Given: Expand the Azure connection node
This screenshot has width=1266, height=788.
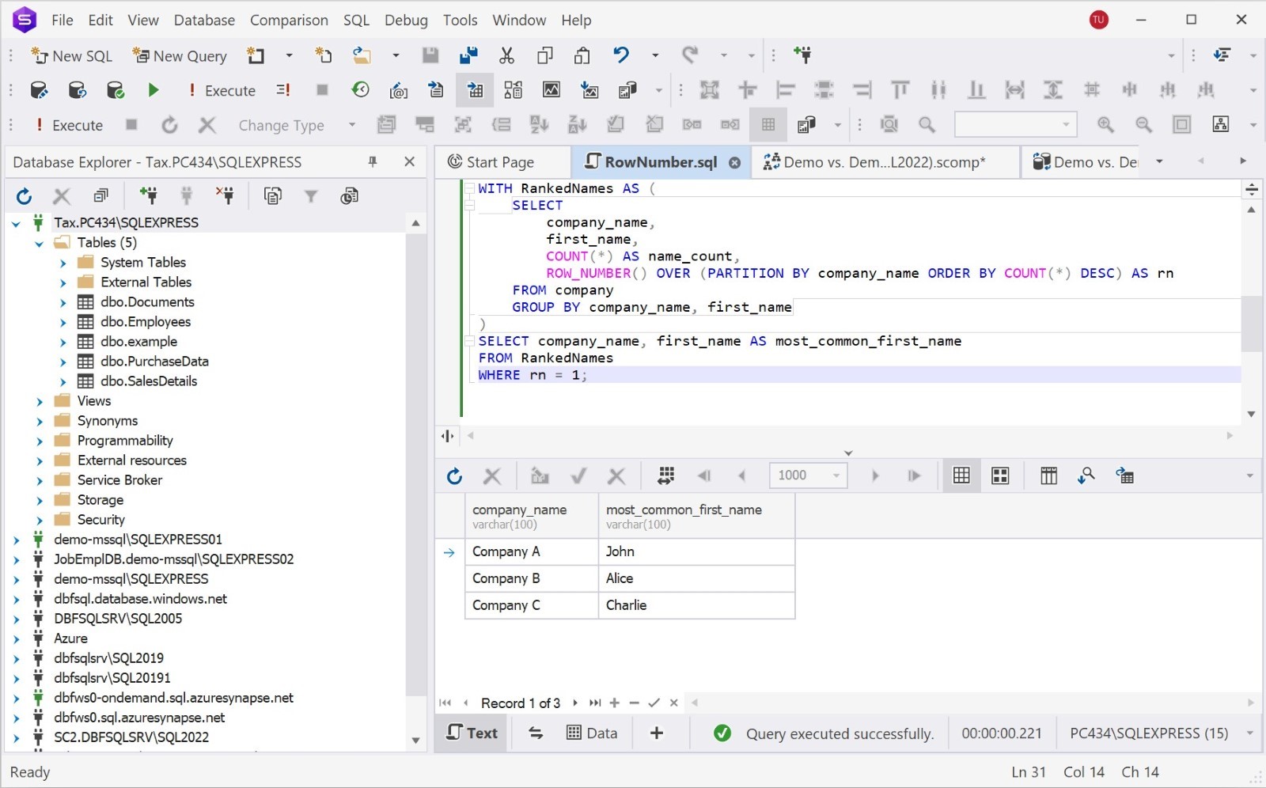Looking at the screenshot, I should coord(16,639).
